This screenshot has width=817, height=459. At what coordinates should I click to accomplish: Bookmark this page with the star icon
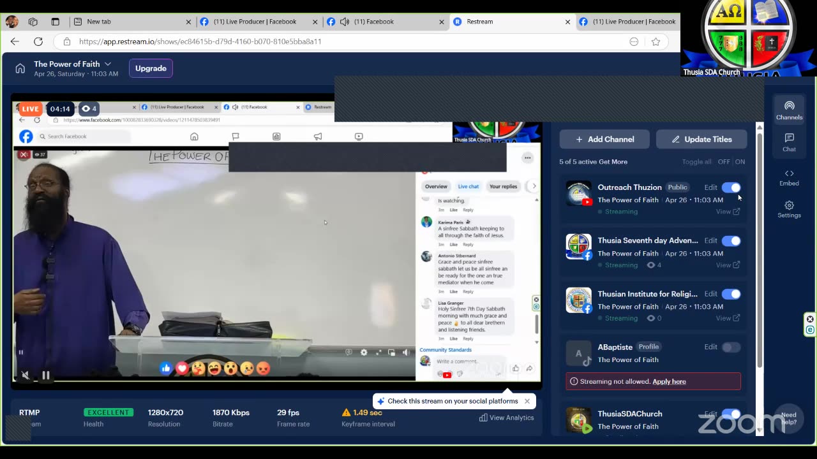(656, 41)
